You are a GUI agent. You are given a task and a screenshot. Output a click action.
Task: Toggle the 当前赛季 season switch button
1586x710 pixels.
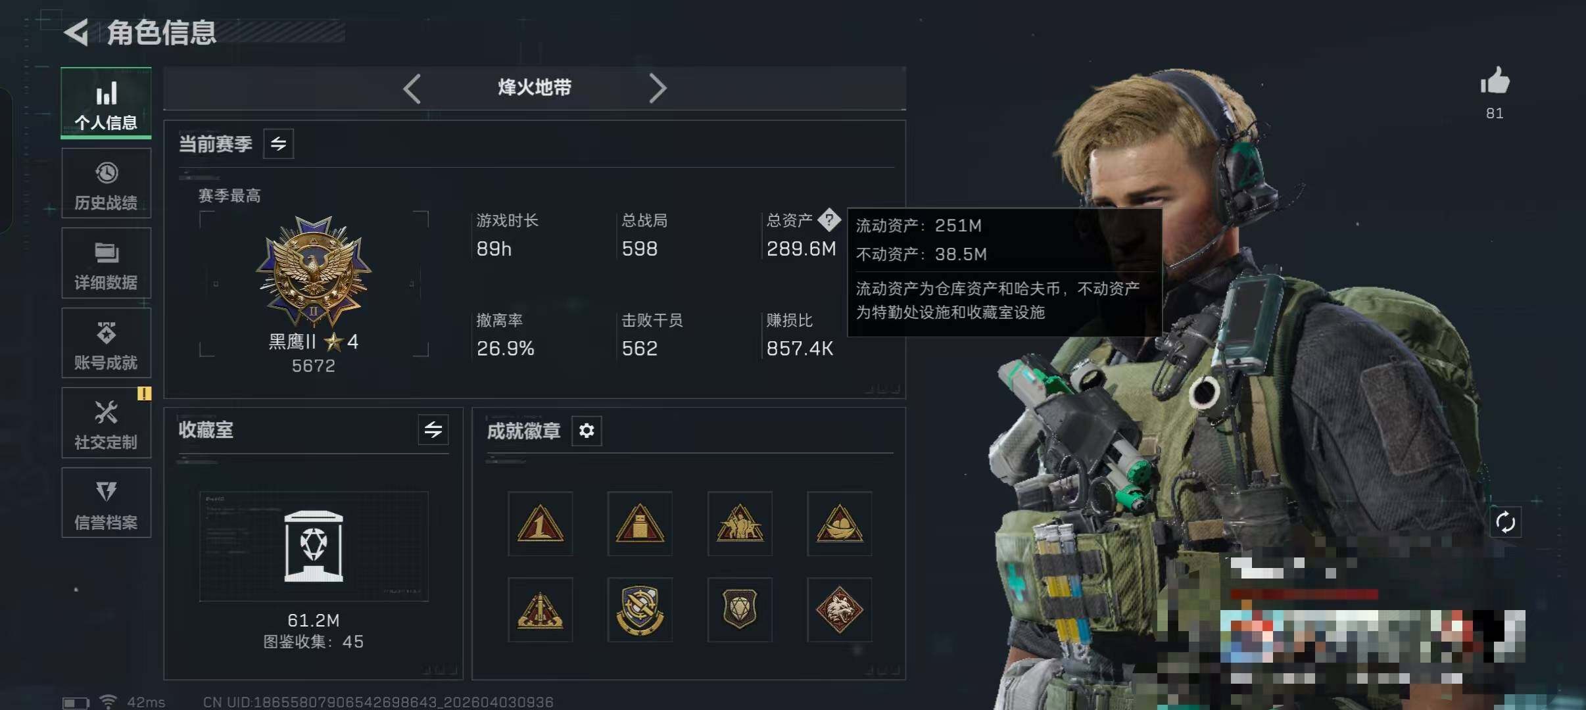[278, 144]
